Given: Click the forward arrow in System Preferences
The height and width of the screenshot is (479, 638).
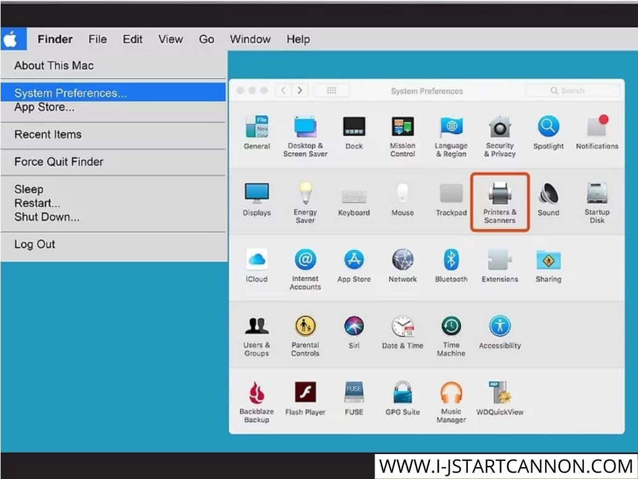Looking at the screenshot, I should 300,90.
